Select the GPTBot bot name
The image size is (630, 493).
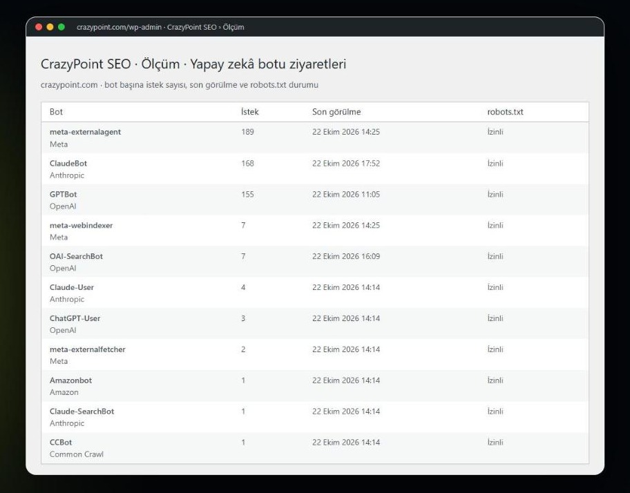click(64, 194)
